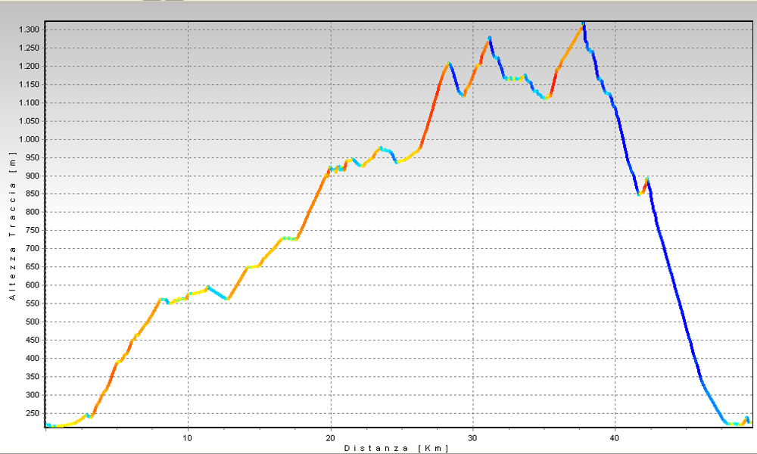The image size is (757, 454).
Task: Click the dip in the profile near 12.5 km
Action: coord(226,299)
